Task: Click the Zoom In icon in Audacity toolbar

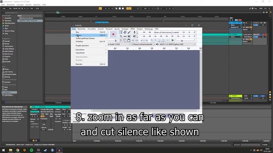Action: pos(152,40)
